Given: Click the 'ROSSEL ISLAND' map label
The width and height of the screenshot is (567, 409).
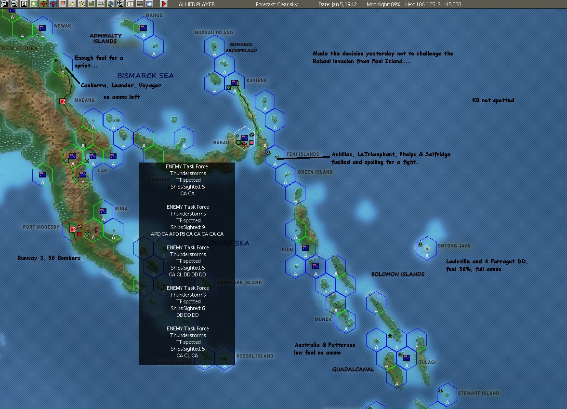Looking at the screenshot, I should [x=255, y=356].
